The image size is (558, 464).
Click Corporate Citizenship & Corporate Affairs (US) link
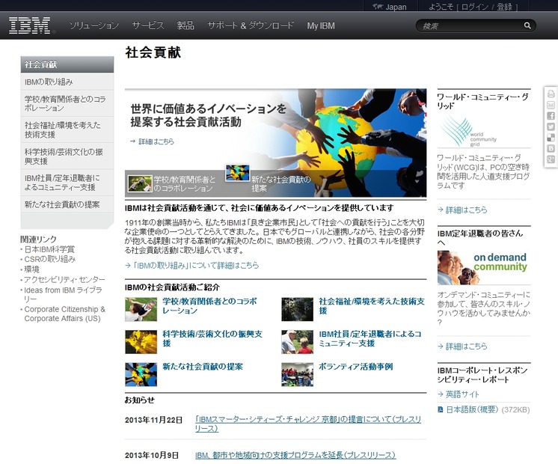[x=65, y=314]
